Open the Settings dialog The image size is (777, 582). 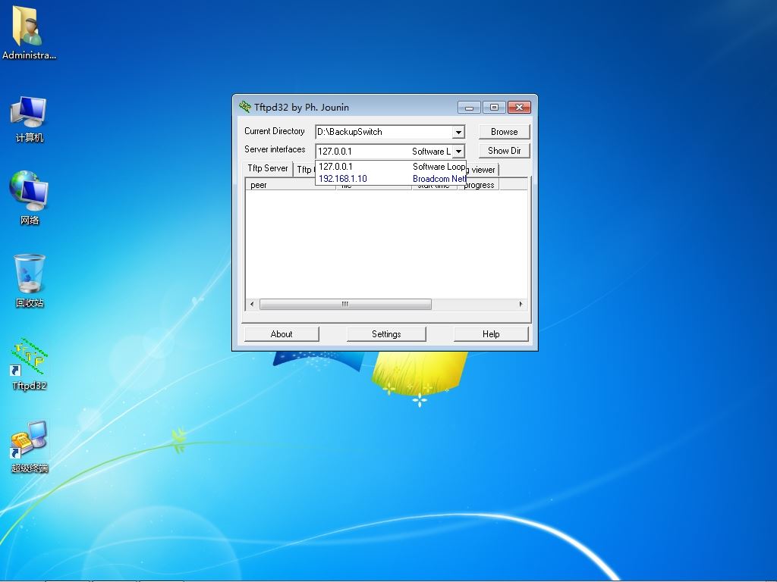[386, 334]
